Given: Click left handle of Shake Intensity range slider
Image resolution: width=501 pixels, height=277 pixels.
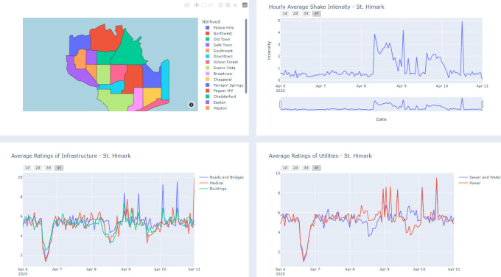Looking at the screenshot, I should pos(281,105).
